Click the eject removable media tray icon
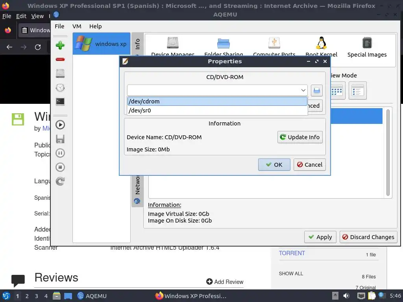Viewport: 403px width, 302px height. (x=335, y=296)
